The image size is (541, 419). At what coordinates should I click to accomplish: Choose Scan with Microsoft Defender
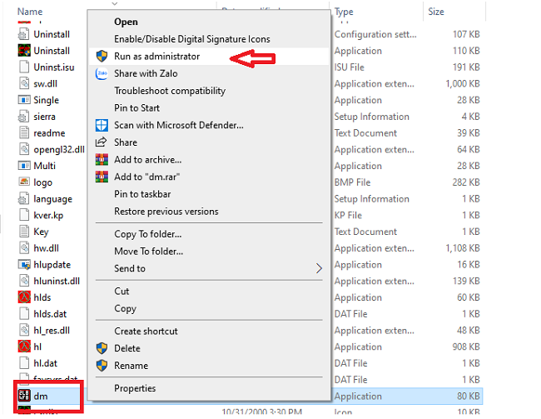[x=209, y=125]
